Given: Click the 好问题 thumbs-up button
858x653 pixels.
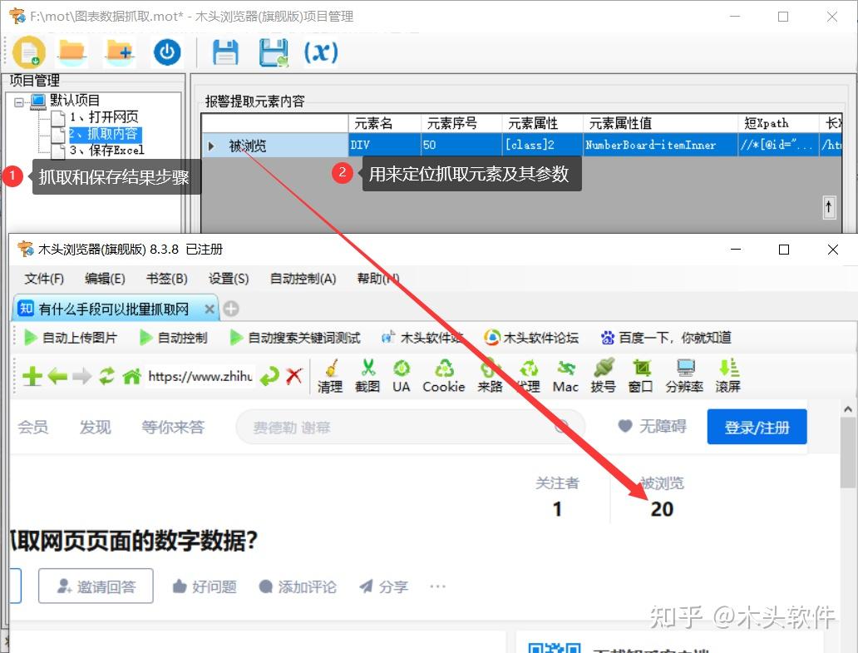Looking at the screenshot, I should [205, 586].
